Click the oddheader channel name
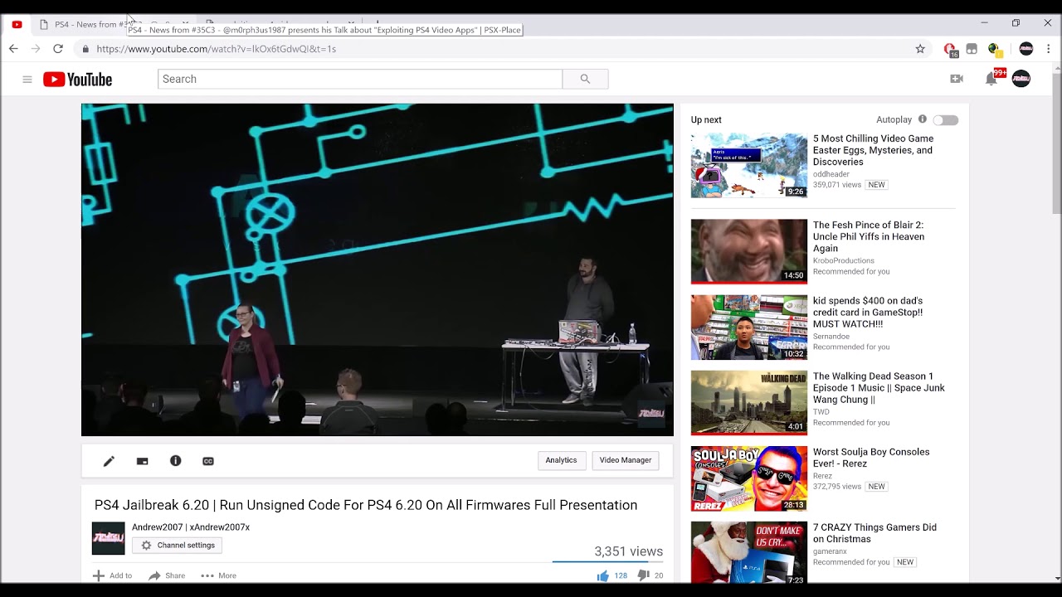 [831, 174]
